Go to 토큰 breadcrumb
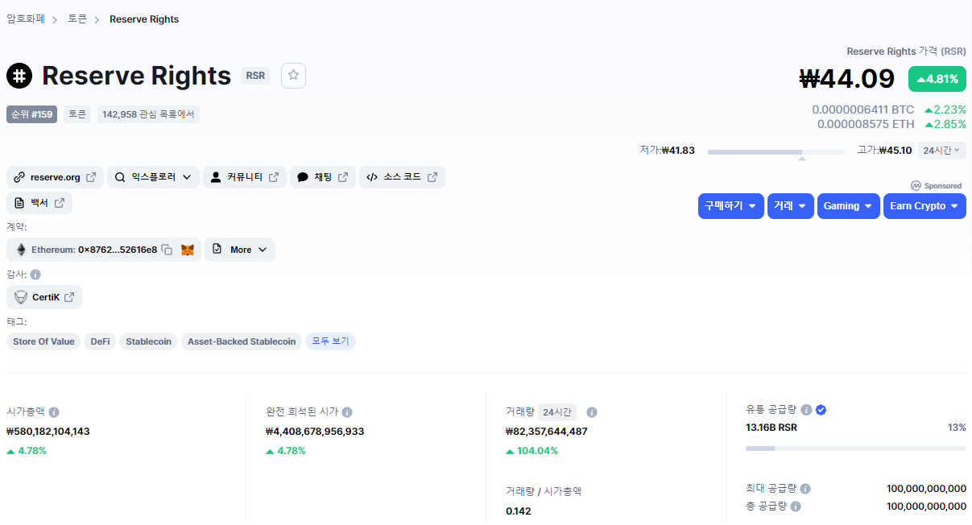The height and width of the screenshot is (525, 972). [77, 19]
